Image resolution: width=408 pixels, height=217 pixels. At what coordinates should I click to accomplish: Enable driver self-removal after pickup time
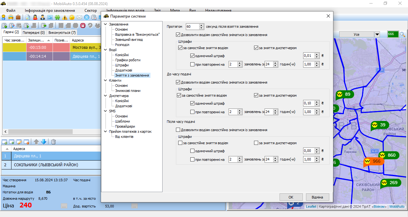point(178,130)
